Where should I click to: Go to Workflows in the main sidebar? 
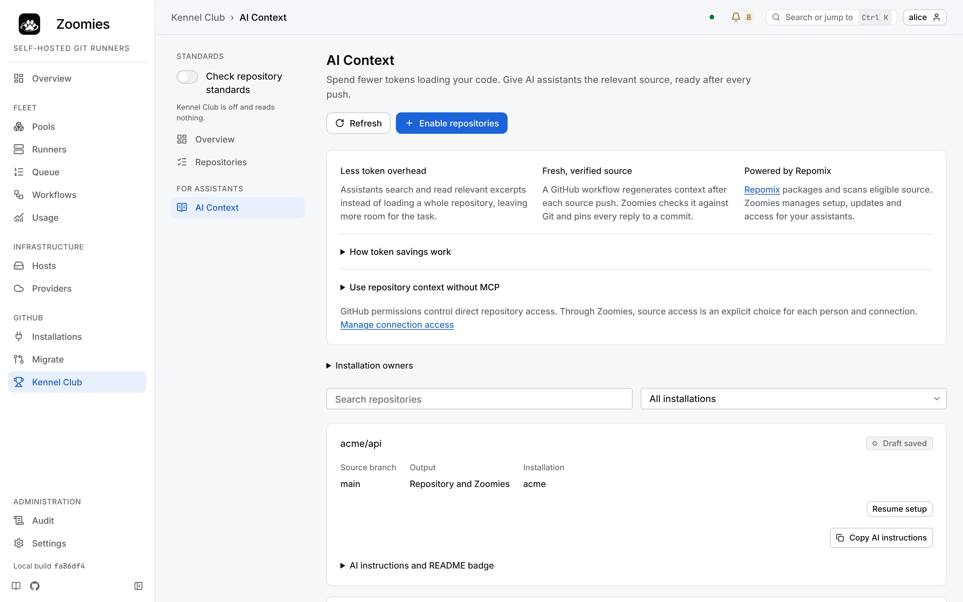tap(77, 195)
